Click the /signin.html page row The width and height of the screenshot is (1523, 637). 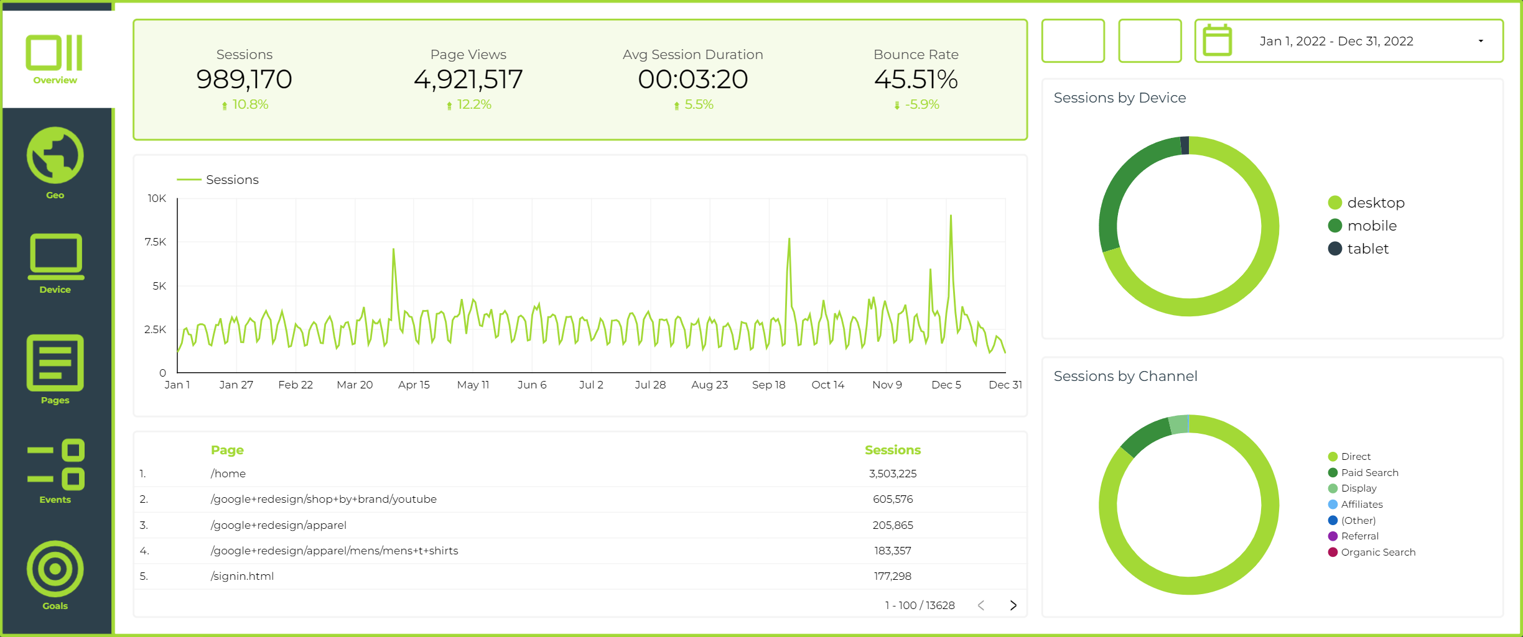[x=580, y=576]
